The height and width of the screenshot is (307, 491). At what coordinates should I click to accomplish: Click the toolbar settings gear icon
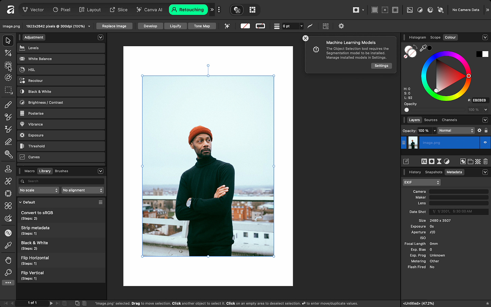(341, 26)
